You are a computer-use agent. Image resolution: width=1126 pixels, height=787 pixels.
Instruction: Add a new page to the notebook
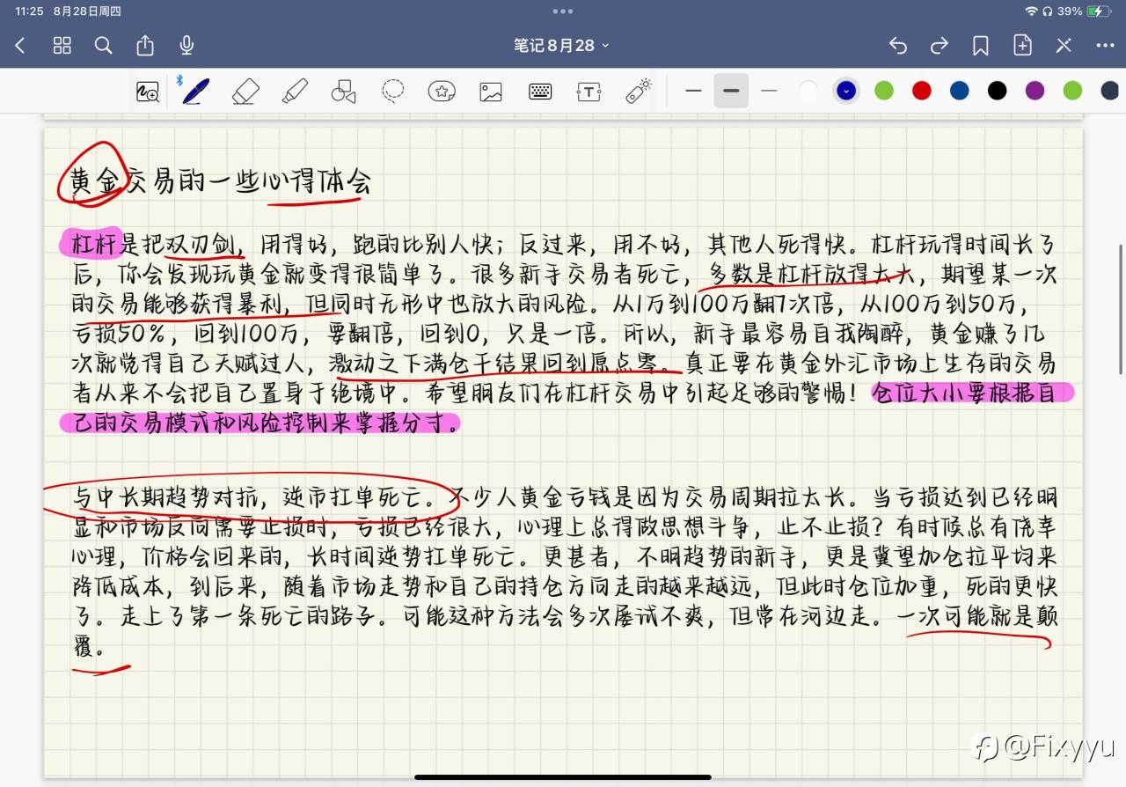pos(1022,46)
